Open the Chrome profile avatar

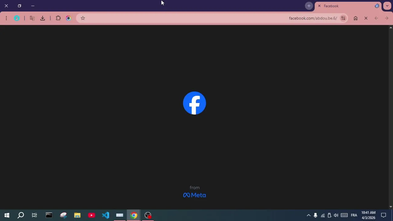tap(17, 18)
